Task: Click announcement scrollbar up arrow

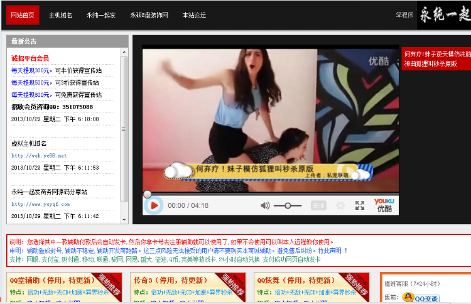Action: pyautogui.click(x=124, y=52)
